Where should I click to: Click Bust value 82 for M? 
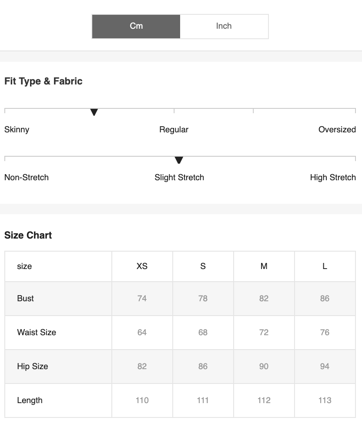point(264,299)
